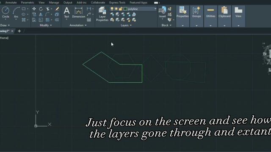This screenshot has width=271, height=152.
Task: Click the Create Block icon
Action: (169, 9)
